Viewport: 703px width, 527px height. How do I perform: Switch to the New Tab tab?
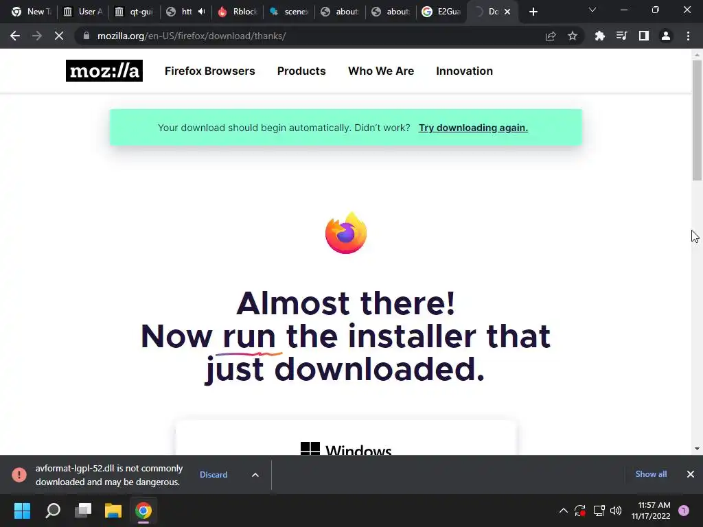coord(30,12)
